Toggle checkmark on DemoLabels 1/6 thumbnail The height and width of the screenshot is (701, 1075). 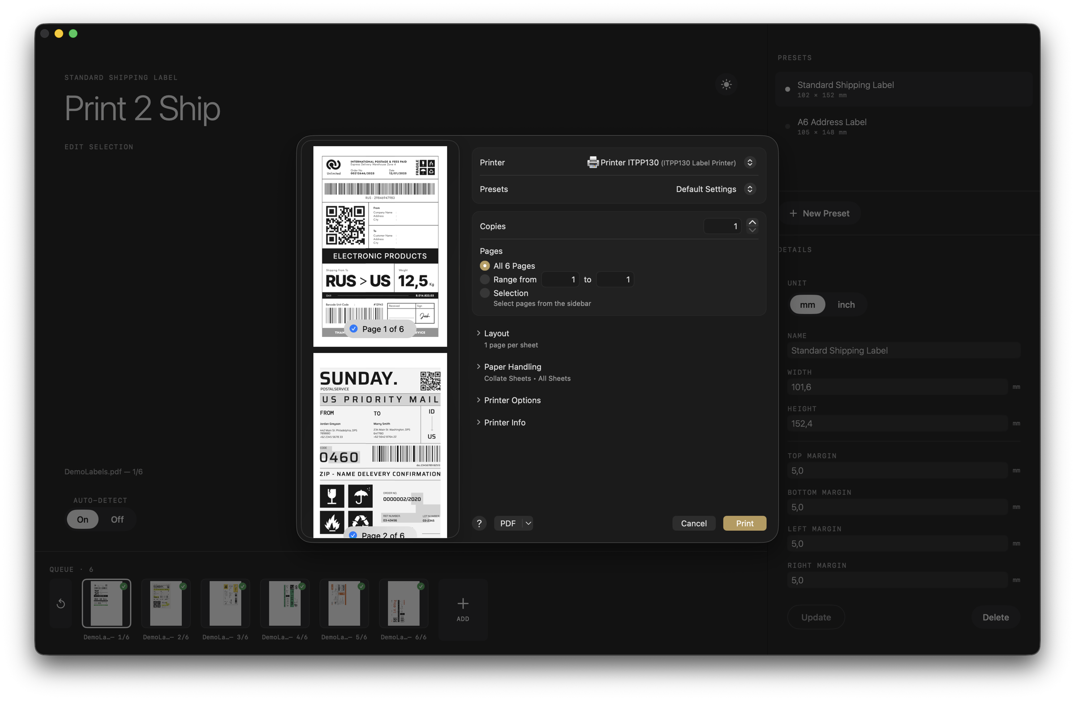pyautogui.click(x=123, y=586)
